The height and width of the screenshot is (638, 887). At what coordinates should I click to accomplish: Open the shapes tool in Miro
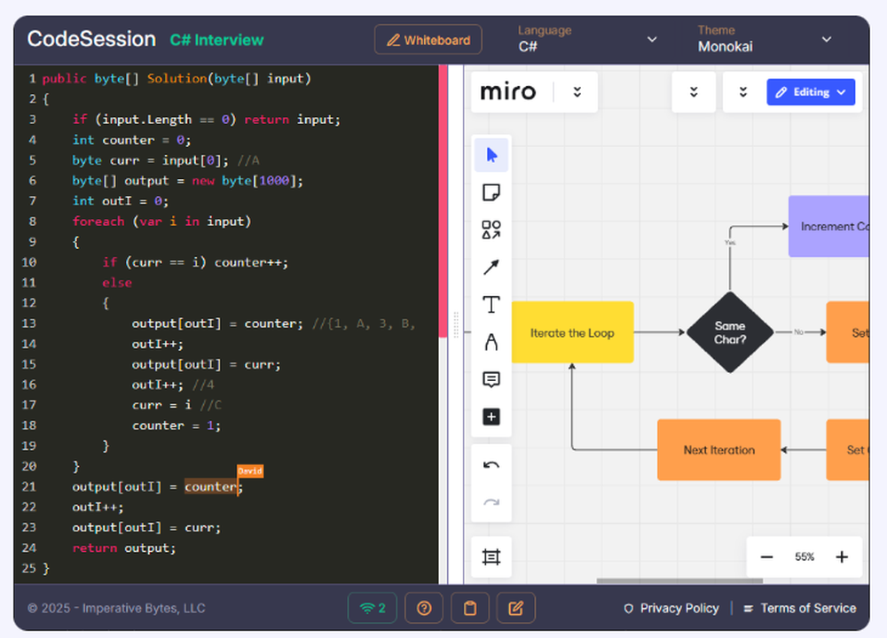(491, 230)
